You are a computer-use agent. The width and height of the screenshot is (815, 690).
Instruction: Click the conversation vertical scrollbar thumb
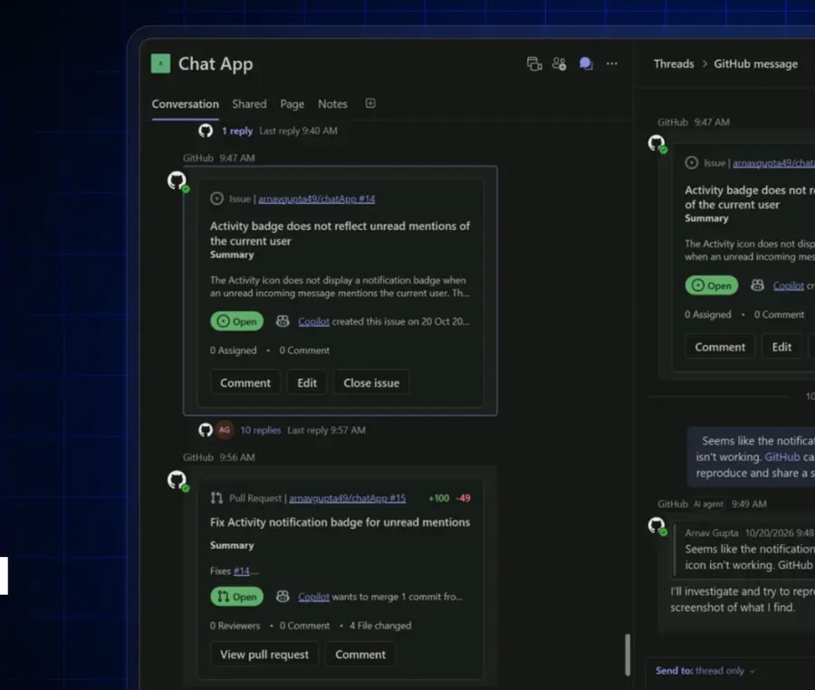pos(628,654)
